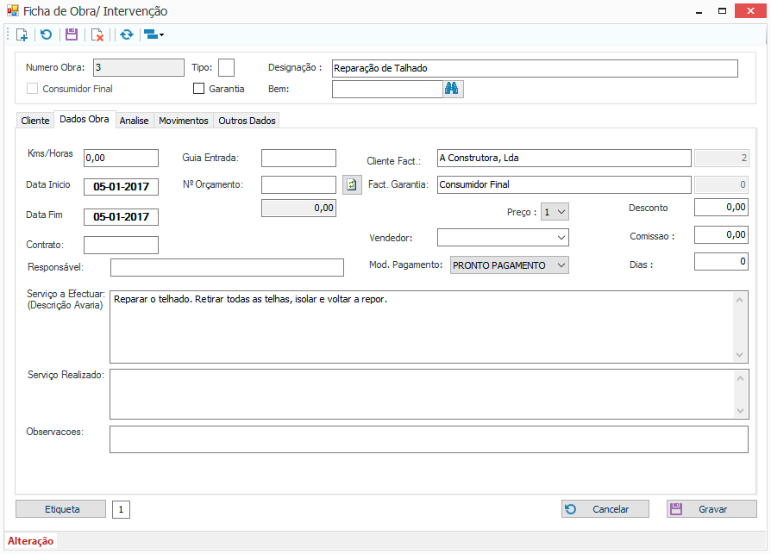This screenshot has width=771, height=554.
Task: Click the Dias value field
Action: point(721,261)
